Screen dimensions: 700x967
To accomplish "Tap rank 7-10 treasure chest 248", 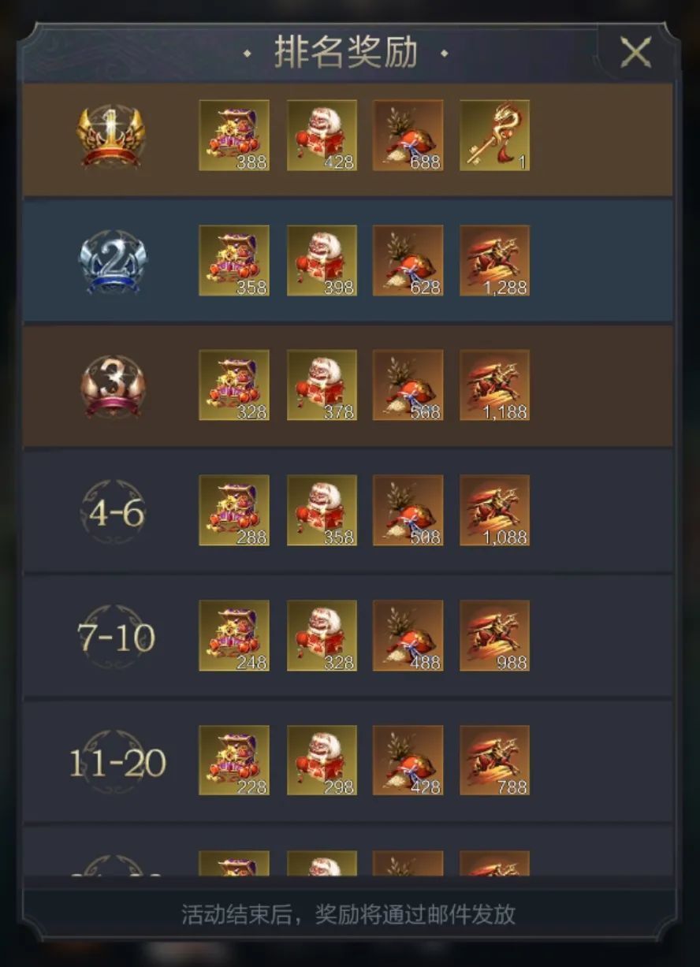I will 234,635.
